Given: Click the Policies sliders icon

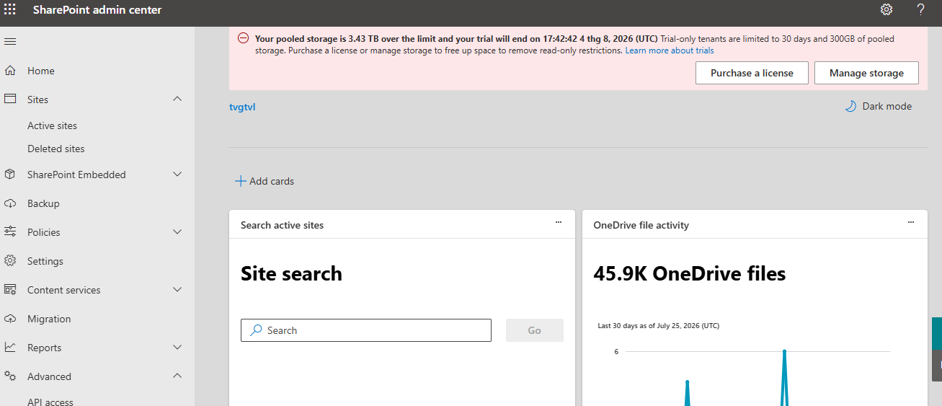Looking at the screenshot, I should pyautogui.click(x=10, y=231).
